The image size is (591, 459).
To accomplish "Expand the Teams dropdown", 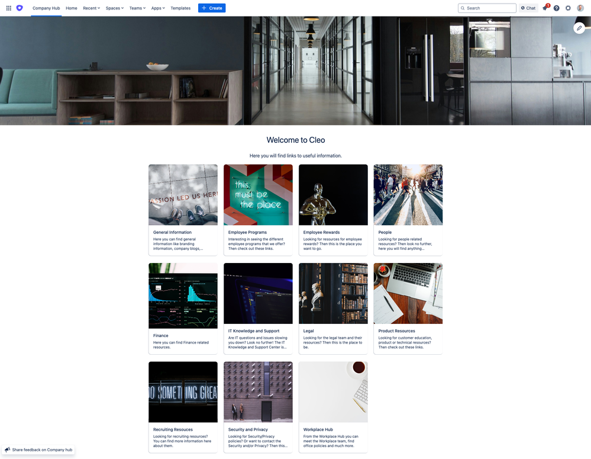I will coord(137,8).
